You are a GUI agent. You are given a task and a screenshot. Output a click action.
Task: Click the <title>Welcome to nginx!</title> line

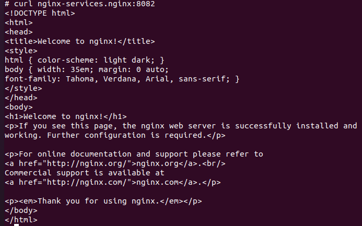pyautogui.click(x=79, y=41)
